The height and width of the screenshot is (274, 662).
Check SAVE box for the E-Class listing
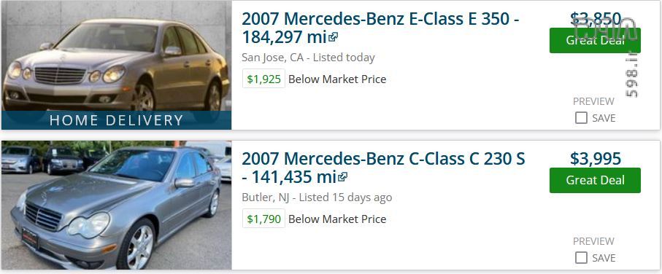coord(582,118)
